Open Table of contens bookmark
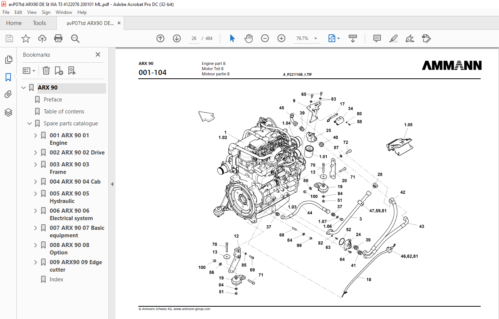This screenshot has height=319, width=499. pyautogui.click(x=64, y=112)
